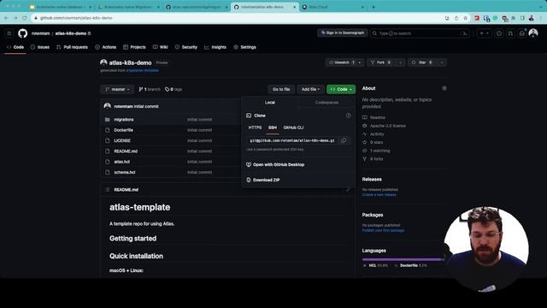Switch to the Issues repository tab

pyautogui.click(x=40, y=47)
